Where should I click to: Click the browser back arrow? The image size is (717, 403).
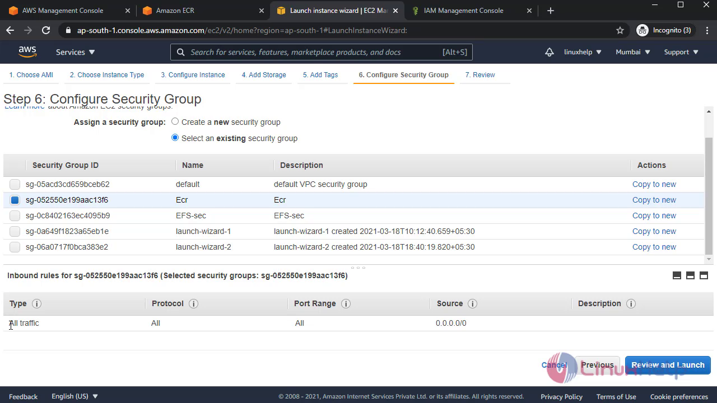point(10,30)
